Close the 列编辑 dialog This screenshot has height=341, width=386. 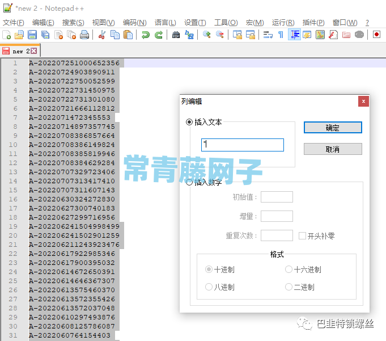click(x=363, y=101)
